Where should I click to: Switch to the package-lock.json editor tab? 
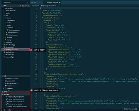(x=52, y=3)
